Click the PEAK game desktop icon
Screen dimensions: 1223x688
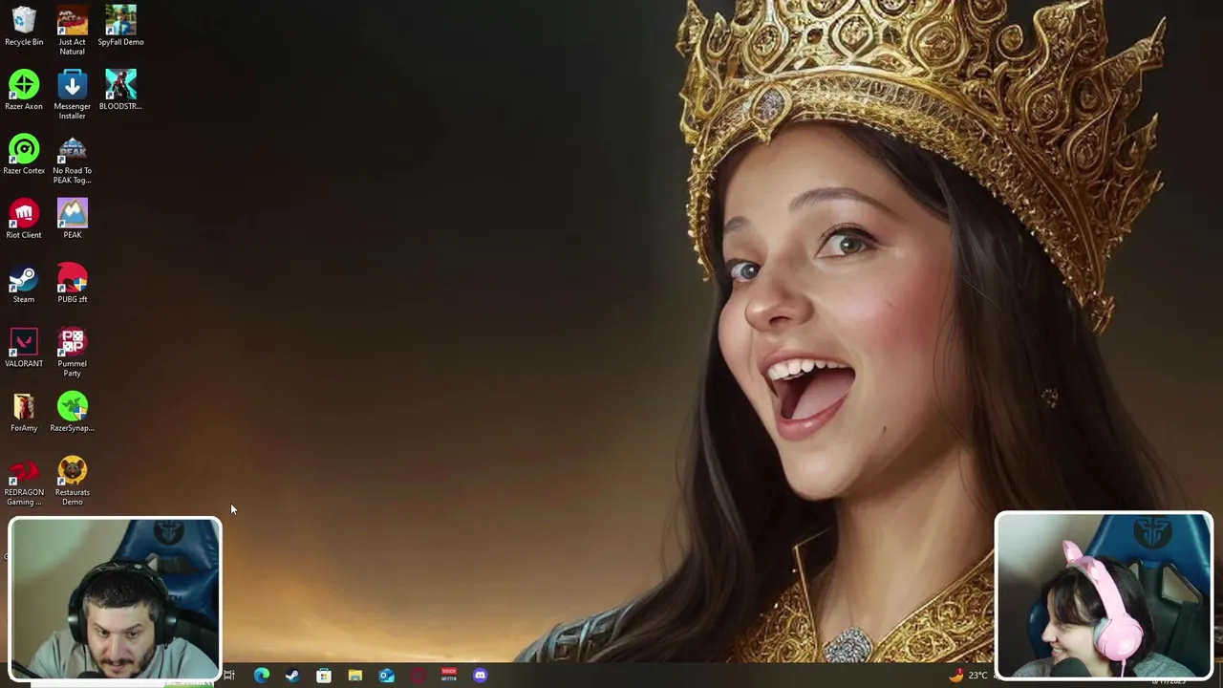pyautogui.click(x=72, y=219)
